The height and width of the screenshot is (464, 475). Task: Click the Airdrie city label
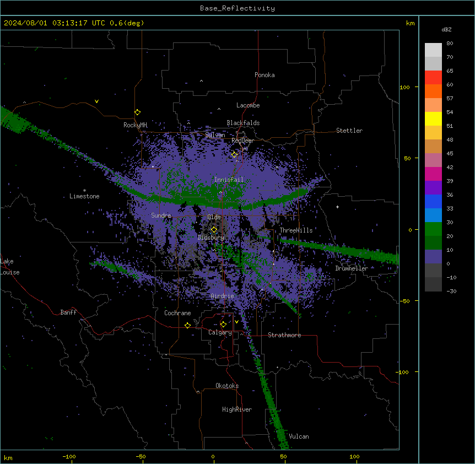pyautogui.click(x=223, y=296)
